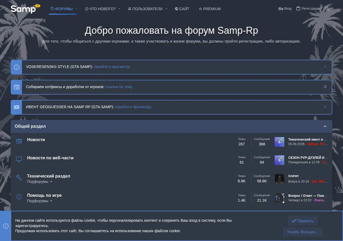343x241 pixels.
Task: Open the Что нового dropdown arrow
Action: 119,9
